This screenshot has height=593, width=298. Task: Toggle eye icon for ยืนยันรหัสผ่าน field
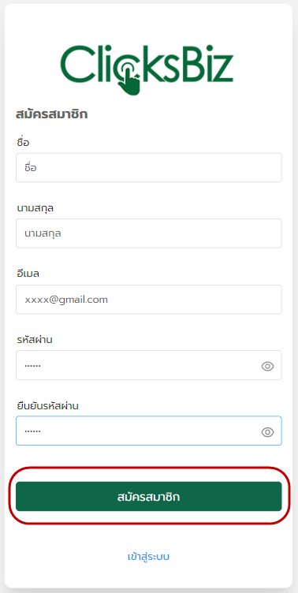pos(267,432)
